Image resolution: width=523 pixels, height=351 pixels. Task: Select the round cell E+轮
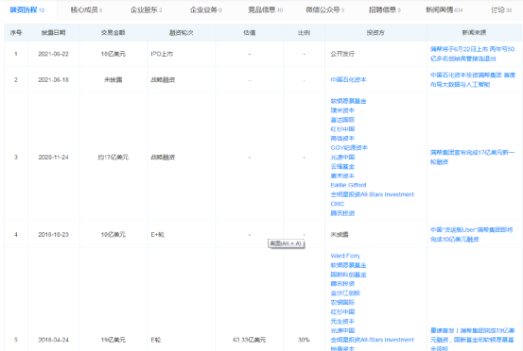tap(157, 235)
